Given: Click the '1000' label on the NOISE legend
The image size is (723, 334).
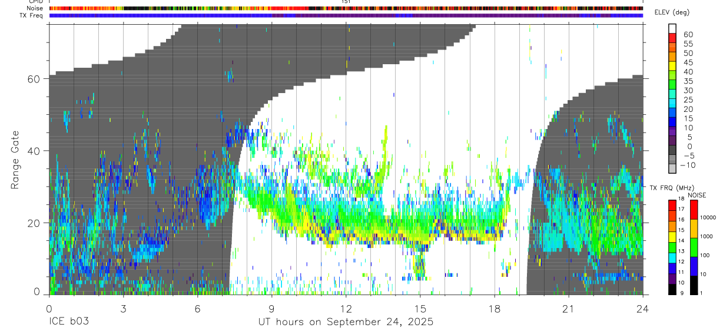Looking at the screenshot, I should (x=707, y=236).
